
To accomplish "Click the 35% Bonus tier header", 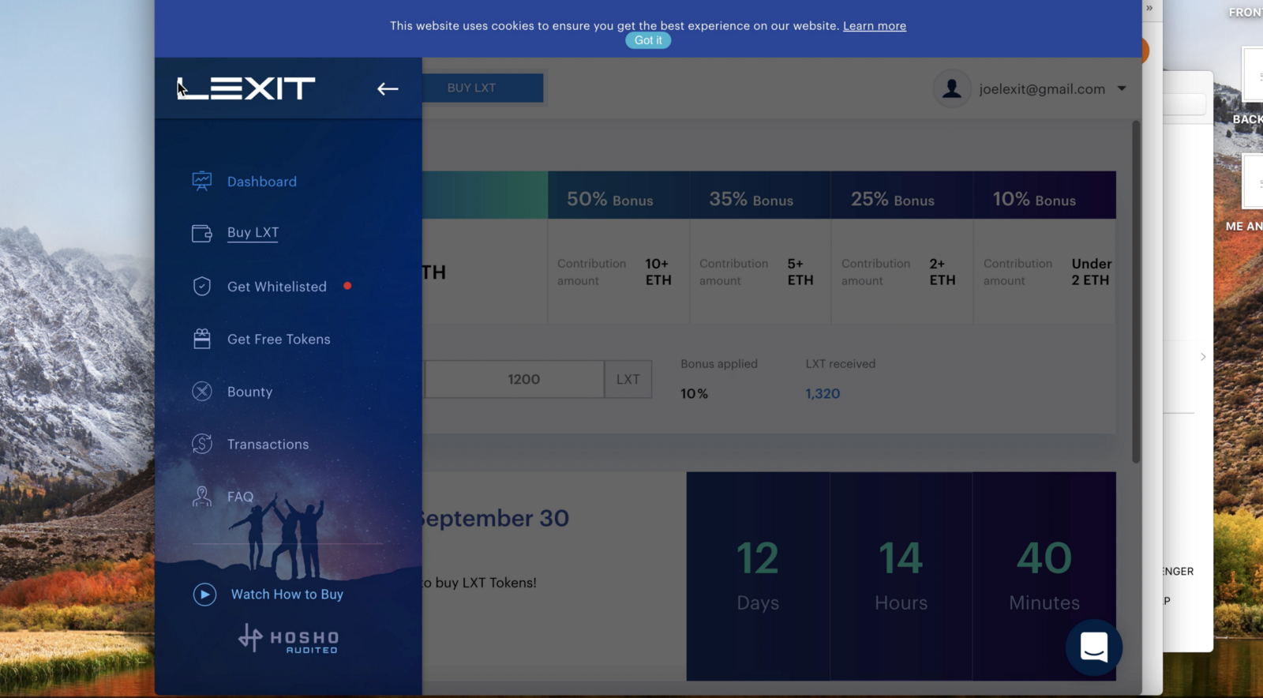I will coord(760,195).
